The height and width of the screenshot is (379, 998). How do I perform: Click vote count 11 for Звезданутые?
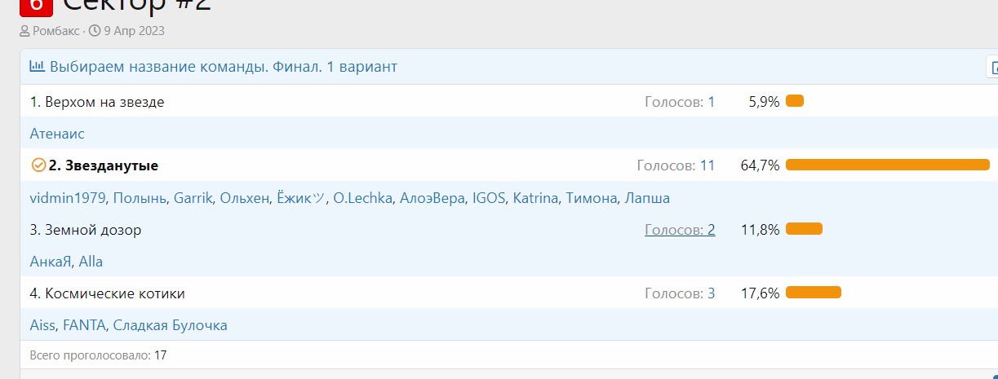click(707, 165)
